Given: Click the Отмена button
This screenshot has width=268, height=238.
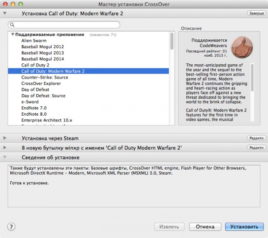Looking at the screenshot, I should (x=205, y=227).
